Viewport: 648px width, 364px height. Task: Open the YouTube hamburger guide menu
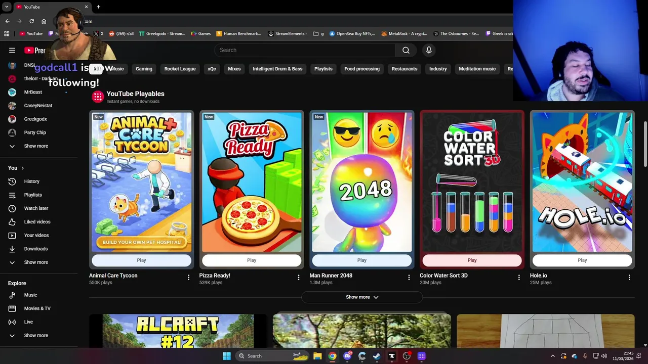pyautogui.click(x=12, y=50)
